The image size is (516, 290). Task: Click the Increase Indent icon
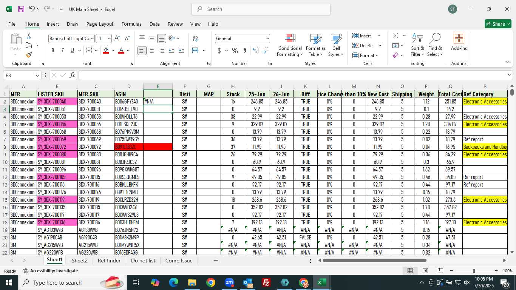click(x=181, y=51)
